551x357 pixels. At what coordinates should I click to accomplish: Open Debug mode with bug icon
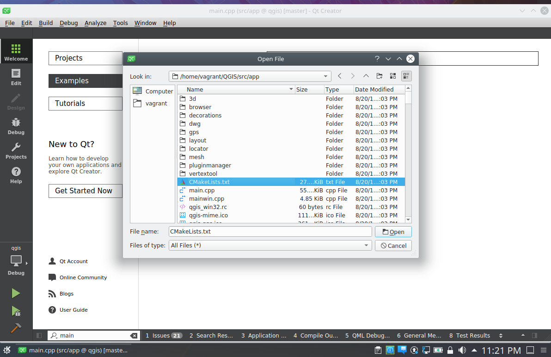tap(16, 127)
